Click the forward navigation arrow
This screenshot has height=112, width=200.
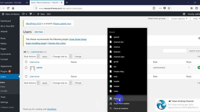tap(3, 8)
